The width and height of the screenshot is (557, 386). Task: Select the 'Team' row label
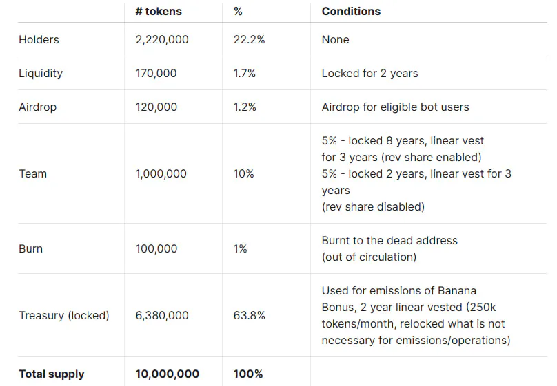coord(32,173)
